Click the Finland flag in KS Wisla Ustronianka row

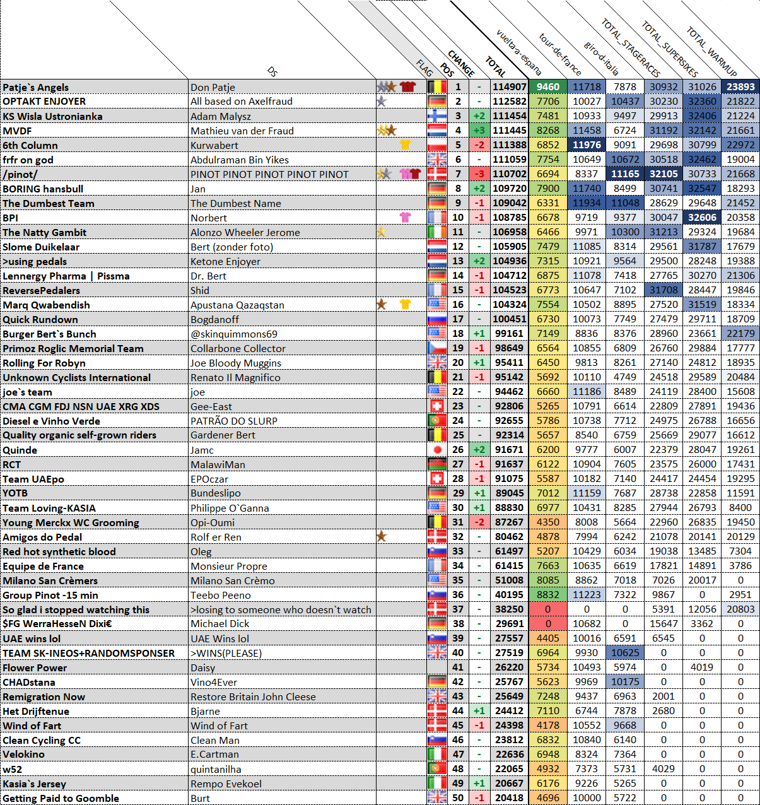tap(437, 116)
